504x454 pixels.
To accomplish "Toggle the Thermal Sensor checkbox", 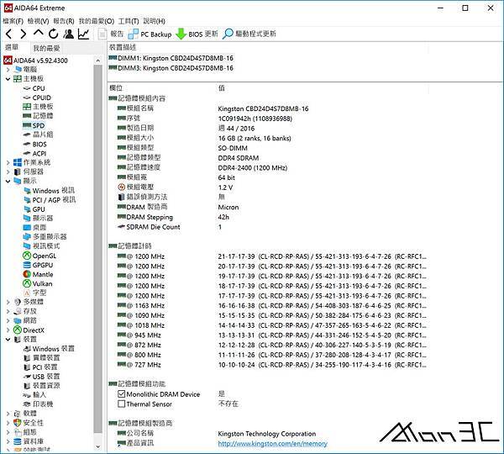I will pyautogui.click(x=121, y=404).
